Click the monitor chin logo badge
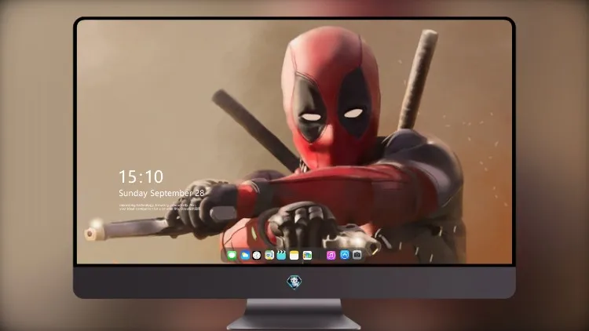The height and width of the screenshot is (331, 589). (294, 282)
